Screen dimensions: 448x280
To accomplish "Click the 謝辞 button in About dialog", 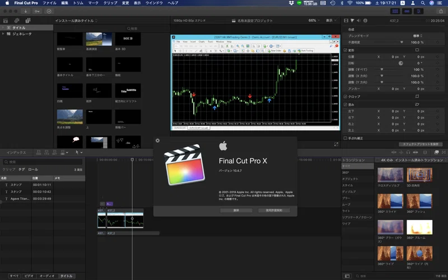I will [236, 211].
